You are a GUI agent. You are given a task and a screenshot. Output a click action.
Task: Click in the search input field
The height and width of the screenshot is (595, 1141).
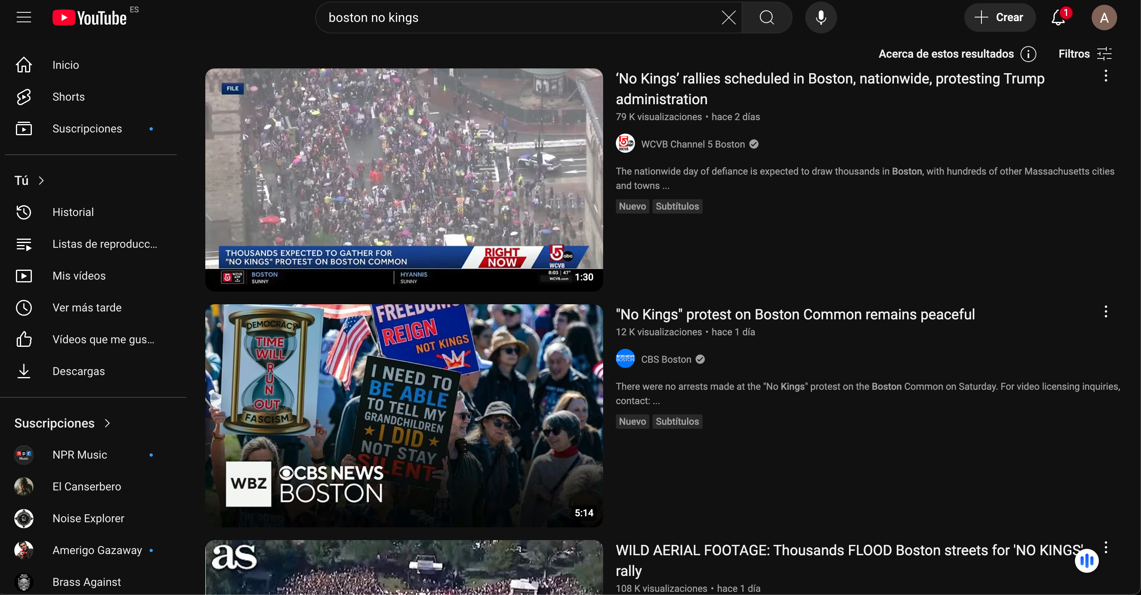point(518,18)
